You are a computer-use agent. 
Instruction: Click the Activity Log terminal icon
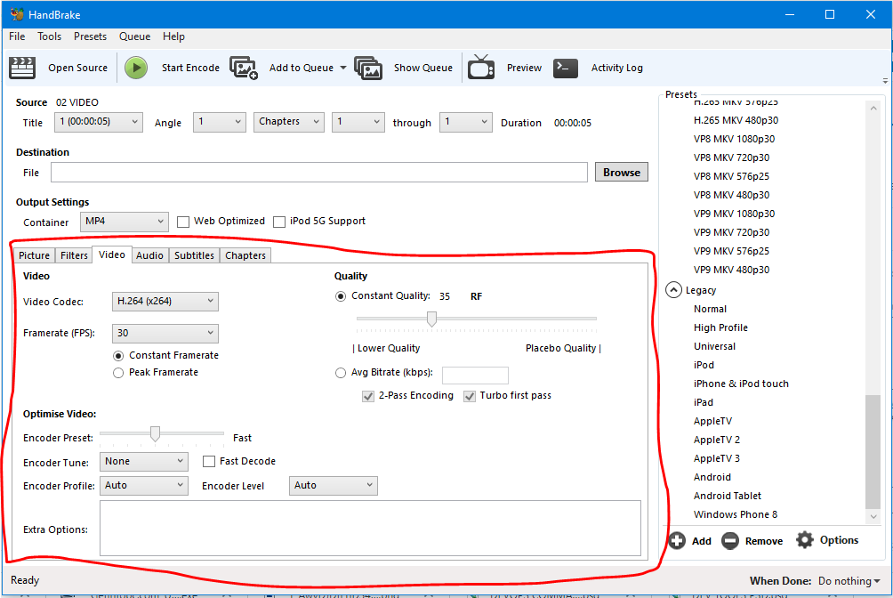[566, 68]
